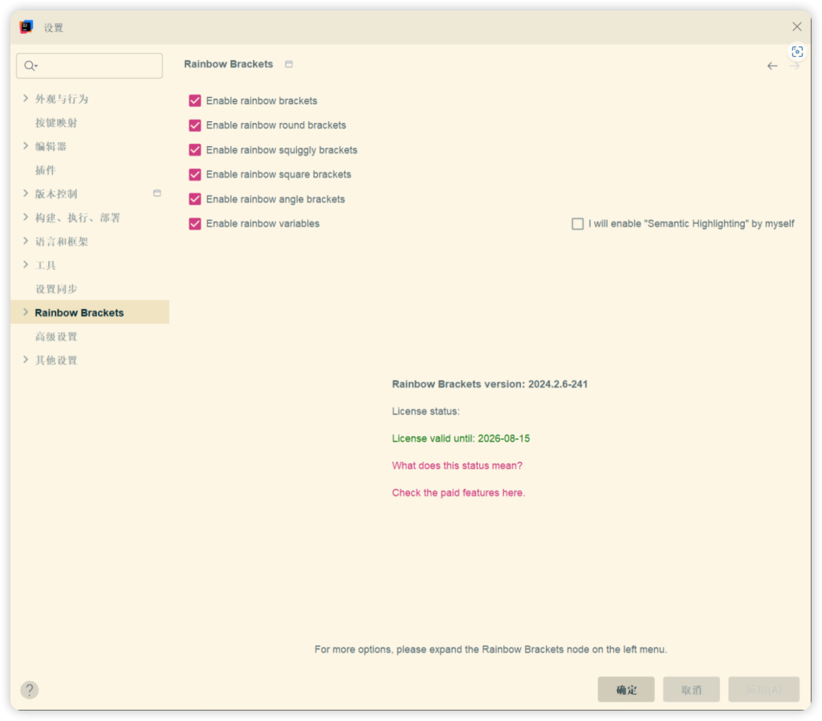
Task: Click the IntelliJ app icon in title bar
Action: click(x=26, y=26)
